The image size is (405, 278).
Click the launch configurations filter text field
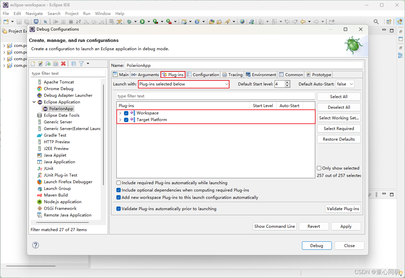pyautogui.click(x=68, y=73)
